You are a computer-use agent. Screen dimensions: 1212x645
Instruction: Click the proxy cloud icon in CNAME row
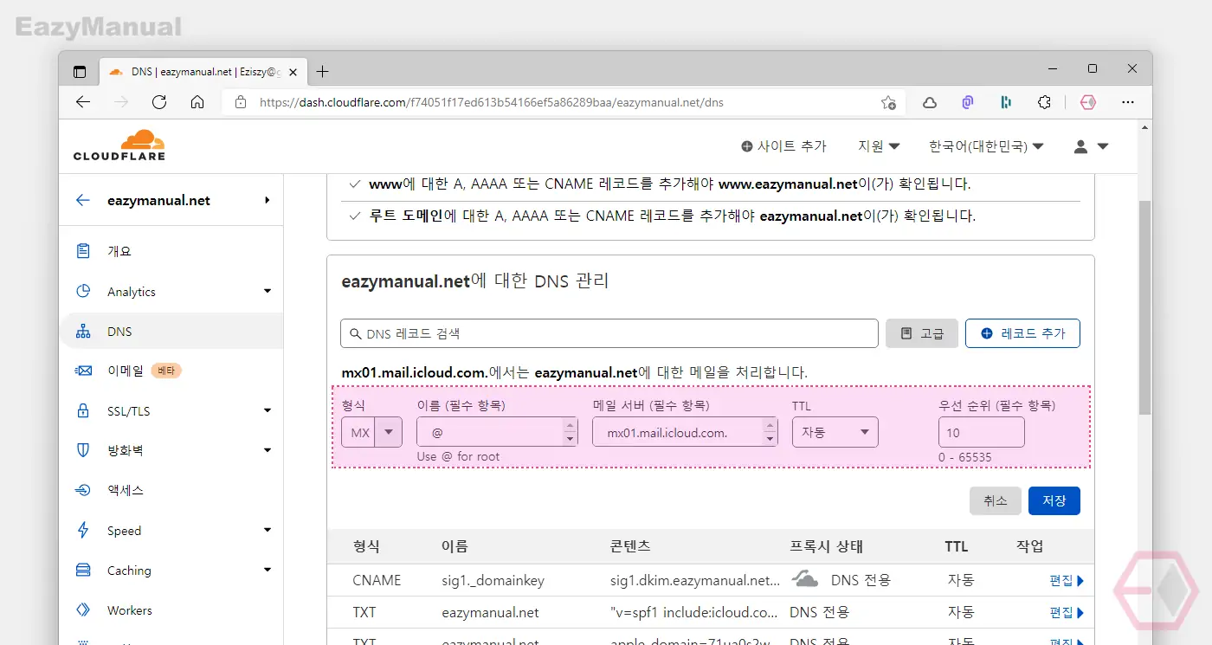(x=805, y=579)
